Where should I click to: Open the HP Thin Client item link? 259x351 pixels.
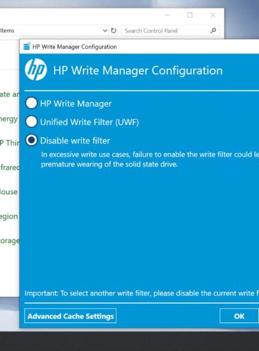10,143
